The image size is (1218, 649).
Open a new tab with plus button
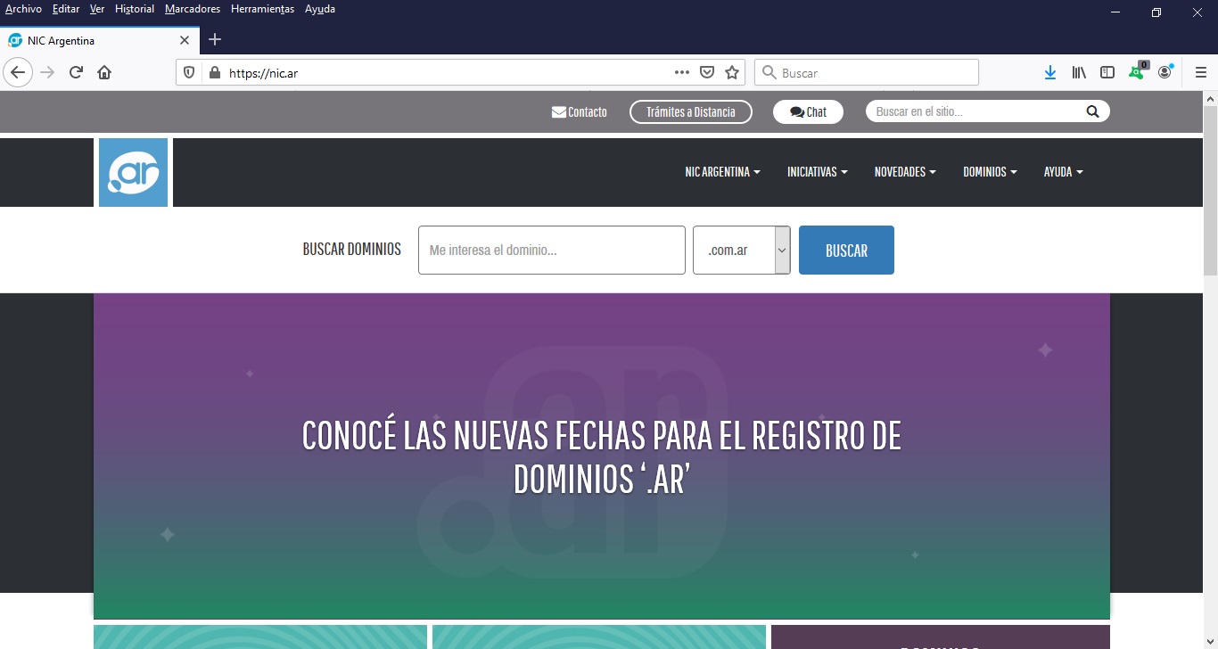[215, 39]
